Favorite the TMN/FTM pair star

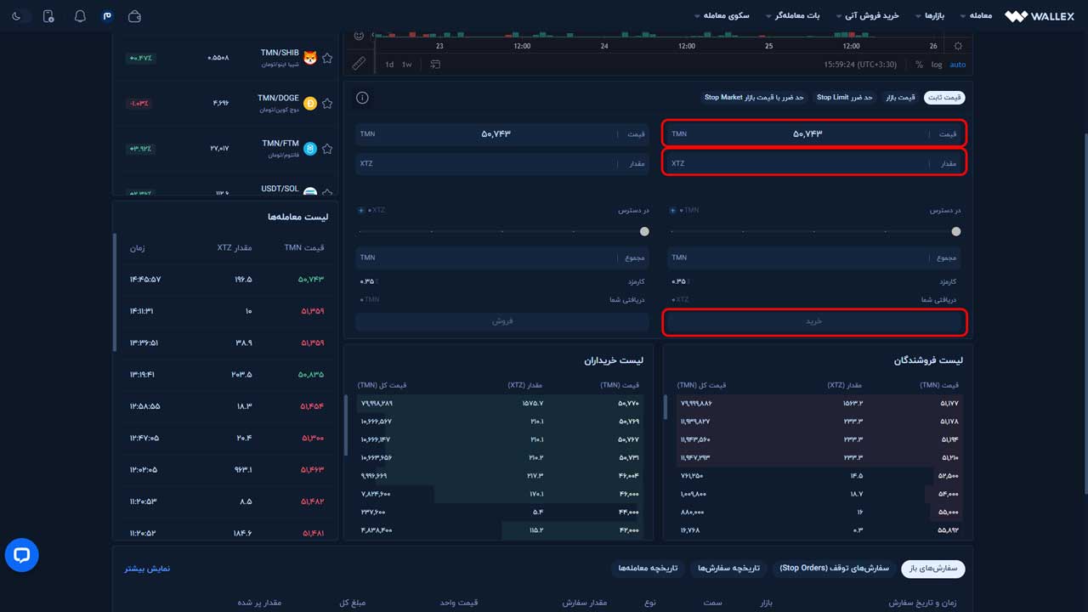(327, 149)
